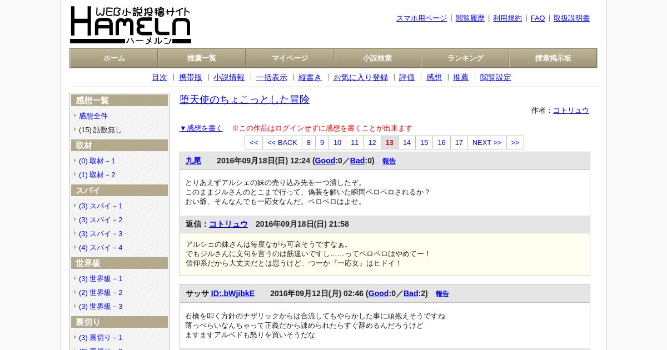Go to comments page 11
This screenshot has width=667, height=350.
point(355,143)
